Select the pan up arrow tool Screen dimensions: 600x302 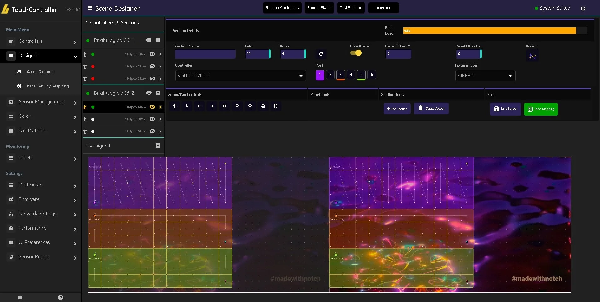tap(174, 106)
